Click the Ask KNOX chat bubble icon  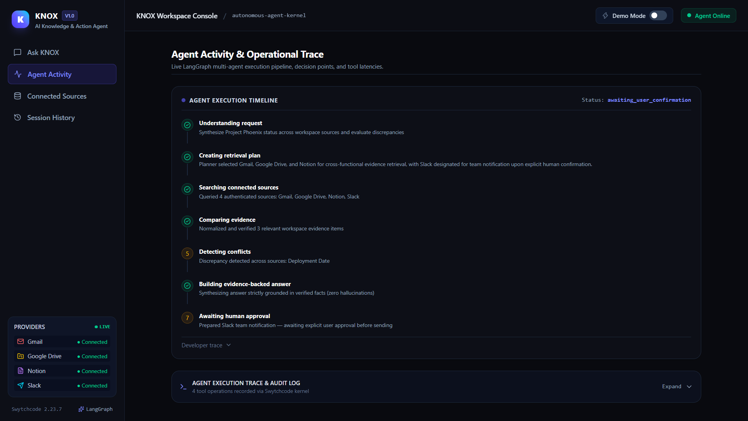[x=18, y=52]
